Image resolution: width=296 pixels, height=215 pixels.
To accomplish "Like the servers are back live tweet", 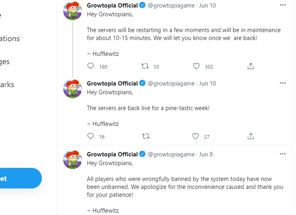I will pos(195,136).
